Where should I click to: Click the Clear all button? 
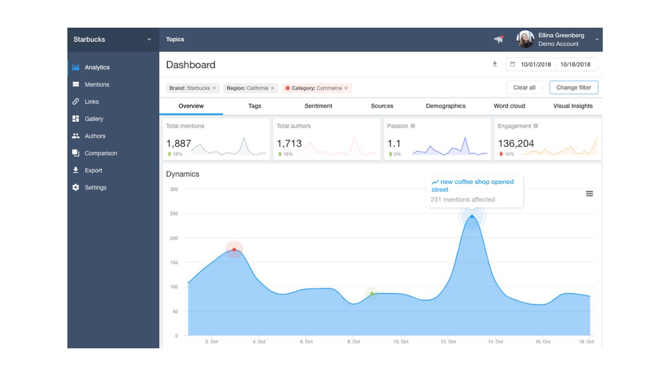(524, 88)
